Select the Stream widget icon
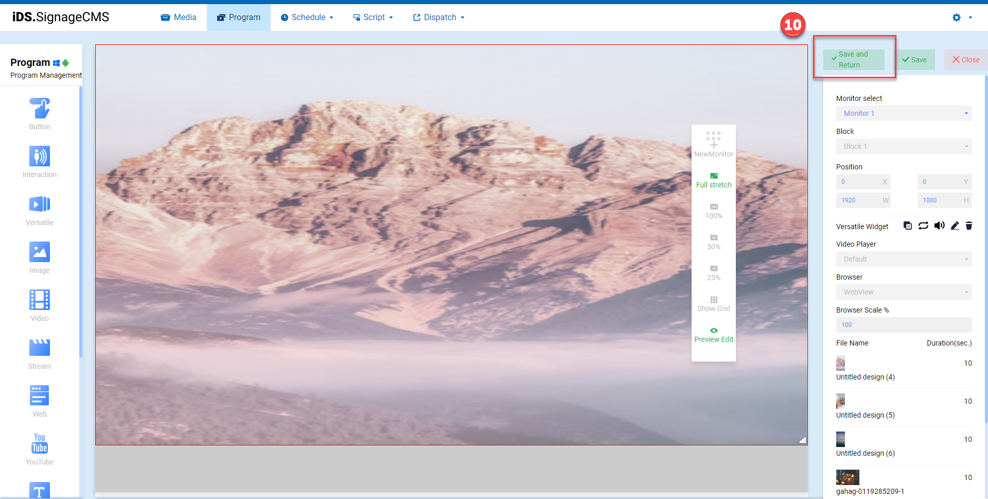 click(x=40, y=348)
